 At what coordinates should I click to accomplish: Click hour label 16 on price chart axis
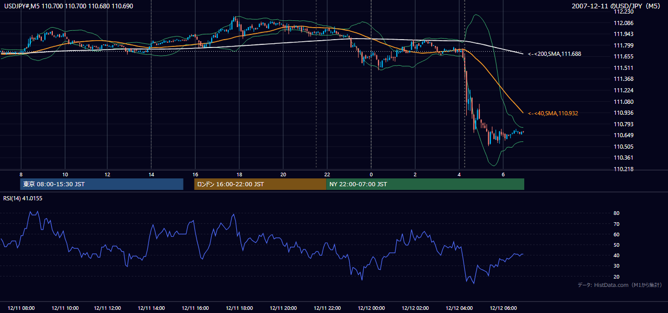[x=195, y=174]
